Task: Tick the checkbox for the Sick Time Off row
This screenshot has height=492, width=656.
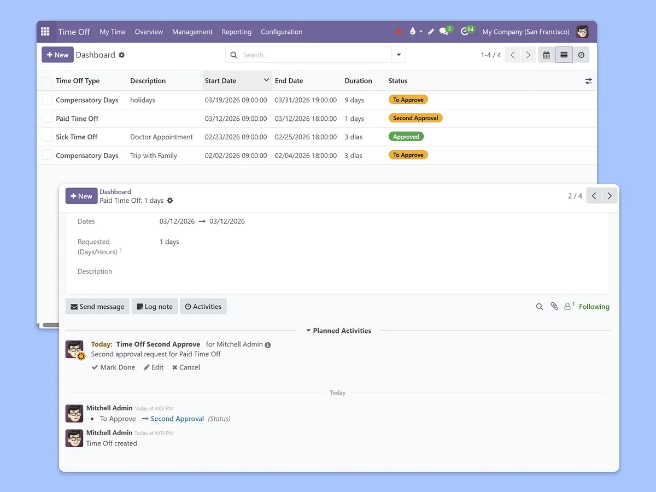Action: [47, 137]
